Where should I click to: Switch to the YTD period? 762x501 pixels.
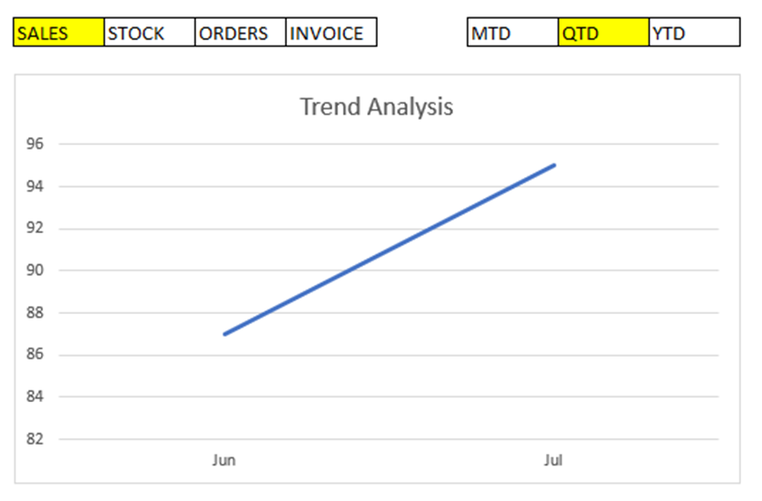(695, 33)
